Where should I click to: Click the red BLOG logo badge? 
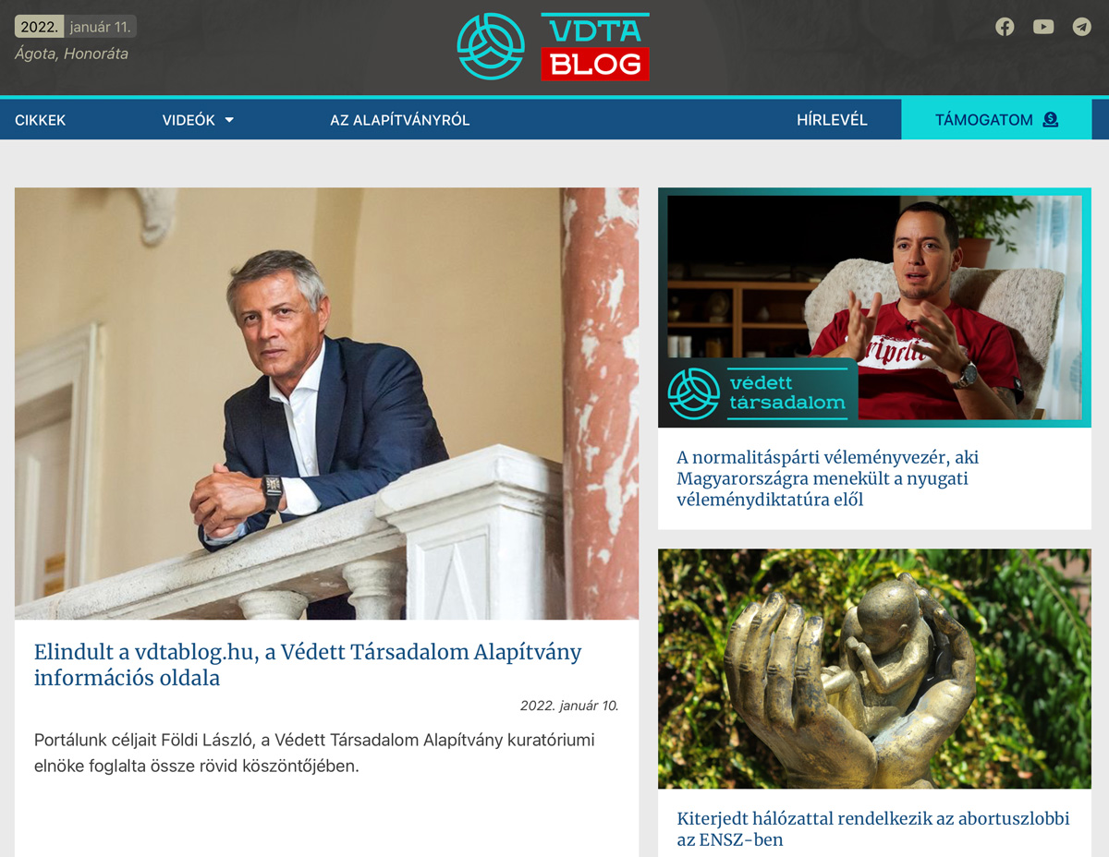click(595, 64)
